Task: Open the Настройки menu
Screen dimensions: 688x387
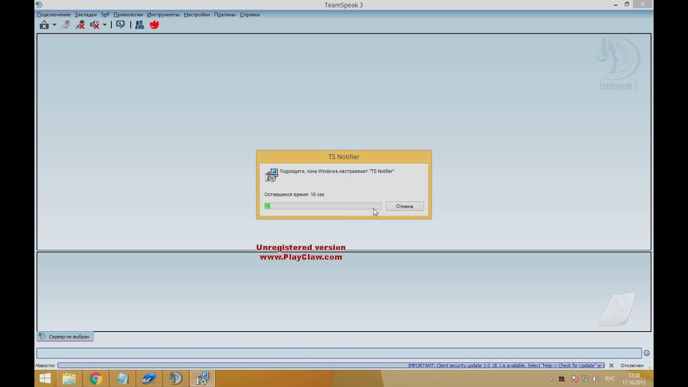Action: click(x=197, y=15)
